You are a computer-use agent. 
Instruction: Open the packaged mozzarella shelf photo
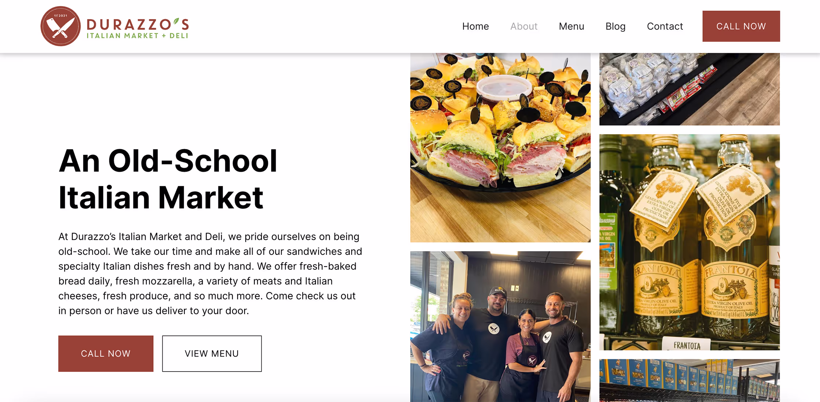[x=690, y=89]
